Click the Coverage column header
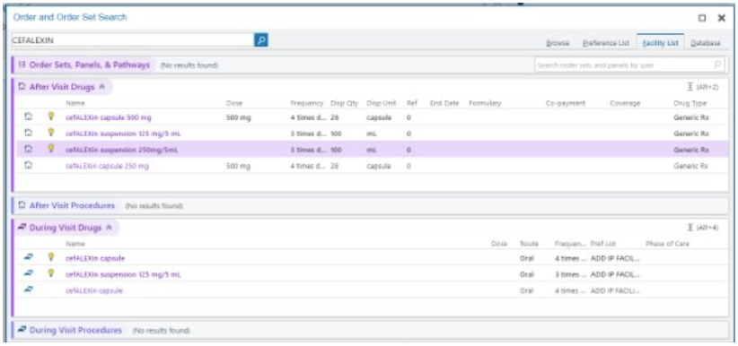Screen dimensions: 738x346 point(625,103)
